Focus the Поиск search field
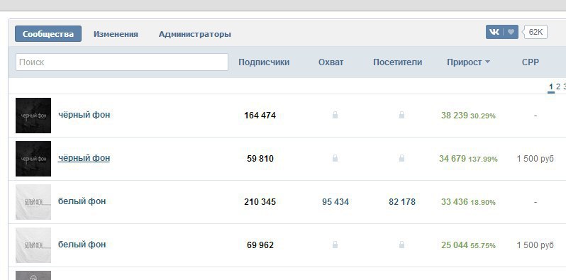 pyautogui.click(x=122, y=62)
